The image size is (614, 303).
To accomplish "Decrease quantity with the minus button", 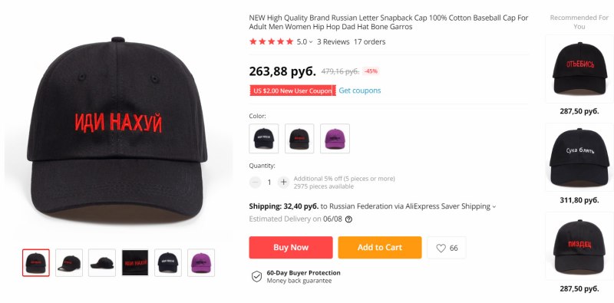I will [255, 182].
